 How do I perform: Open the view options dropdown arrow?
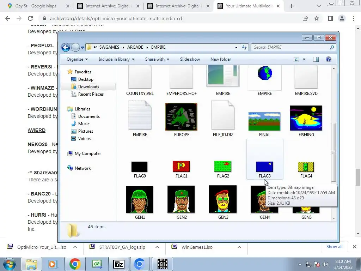(304, 59)
